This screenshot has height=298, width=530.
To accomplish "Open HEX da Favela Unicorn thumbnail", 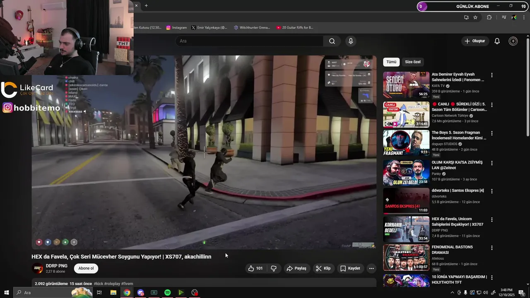I will 406,229.
